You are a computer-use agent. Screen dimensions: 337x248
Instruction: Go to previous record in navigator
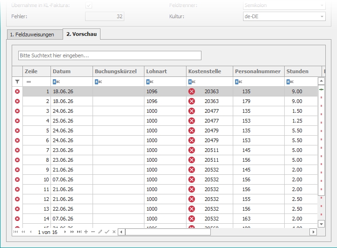(x=31, y=232)
